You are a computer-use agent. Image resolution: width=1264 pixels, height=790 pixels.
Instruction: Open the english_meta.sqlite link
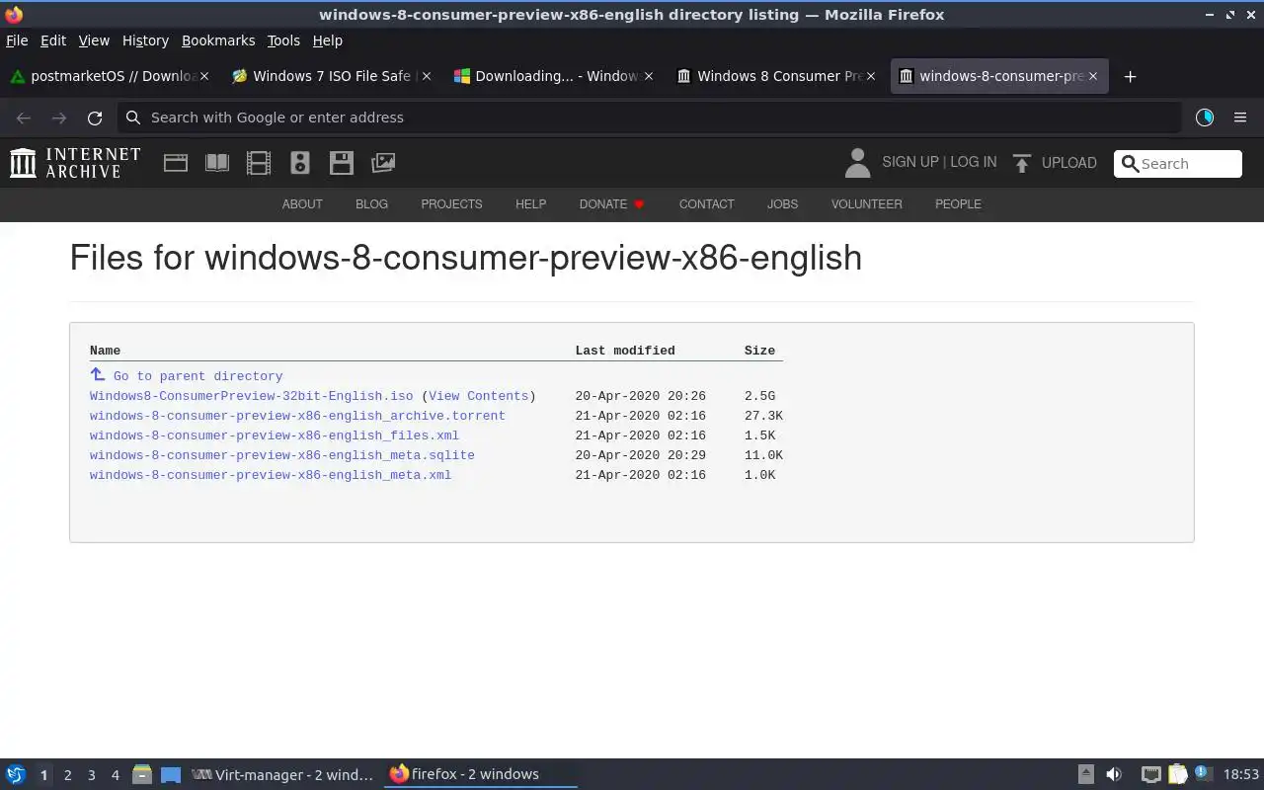(x=282, y=455)
